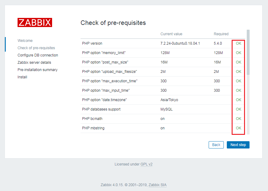Click the ZABBIX logo
268x191 pixels.
click(35, 22)
